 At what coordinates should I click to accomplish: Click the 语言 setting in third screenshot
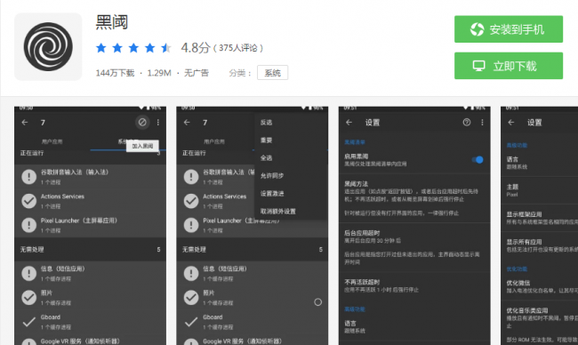[x=414, y=327]
